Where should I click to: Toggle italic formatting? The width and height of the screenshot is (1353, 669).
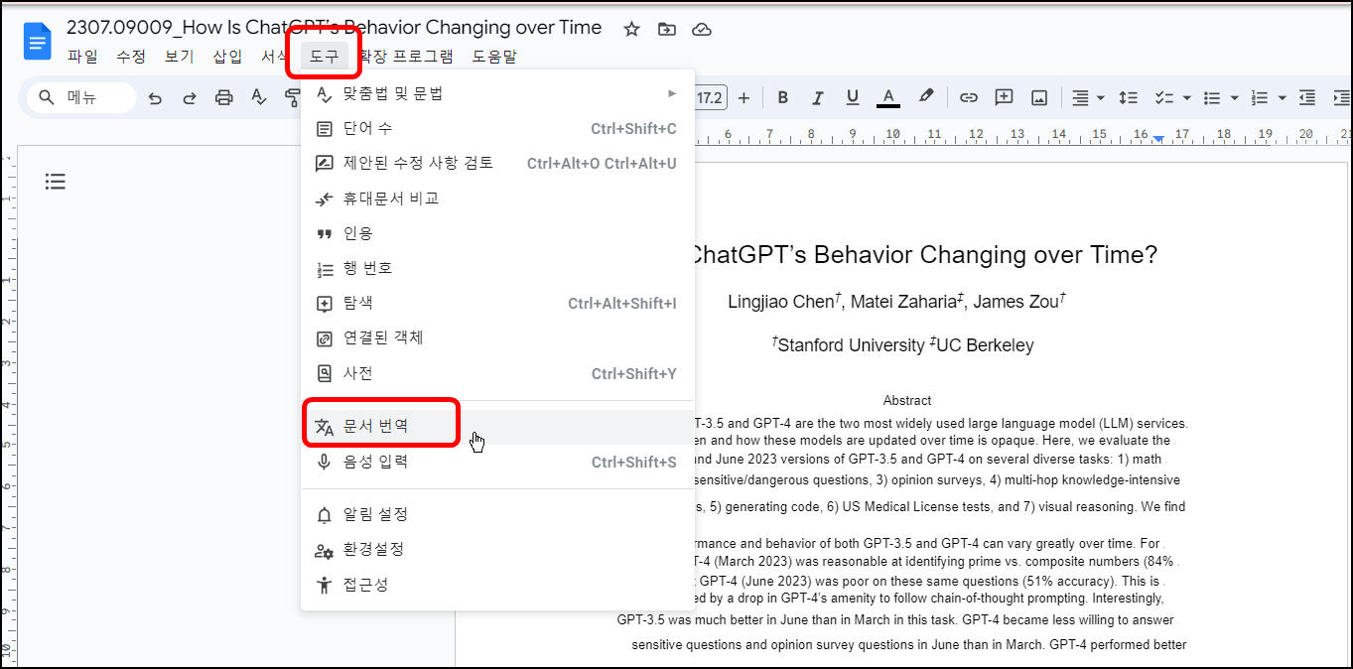coord(817,96)
